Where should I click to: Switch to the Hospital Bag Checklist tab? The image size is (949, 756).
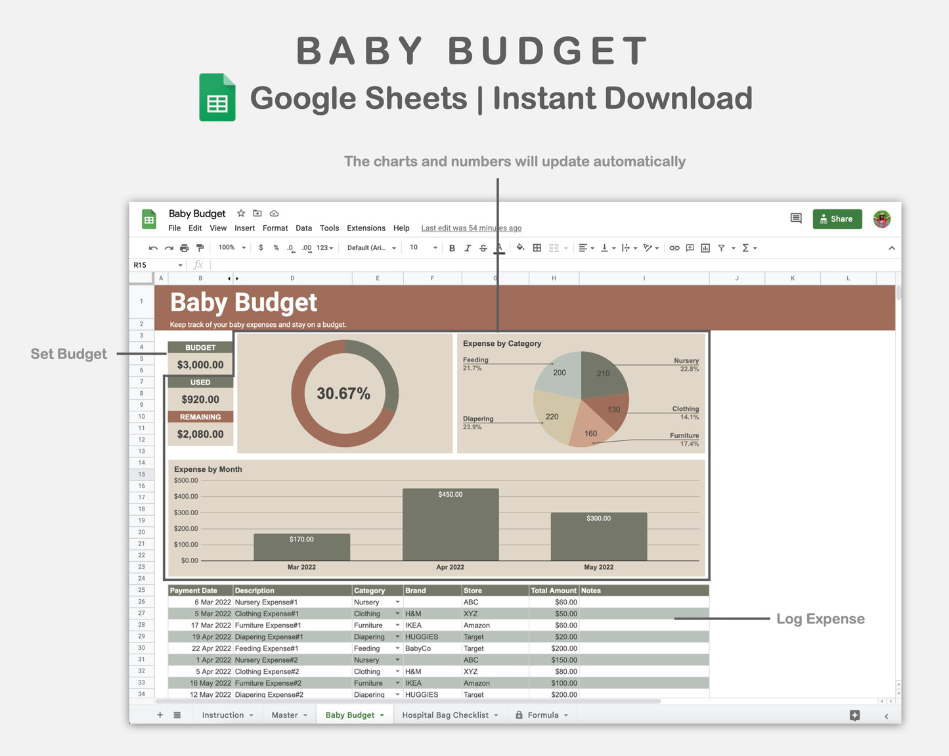[446, 715]
